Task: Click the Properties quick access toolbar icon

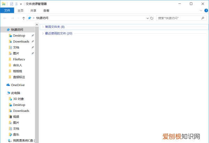Action: (11, 4)
